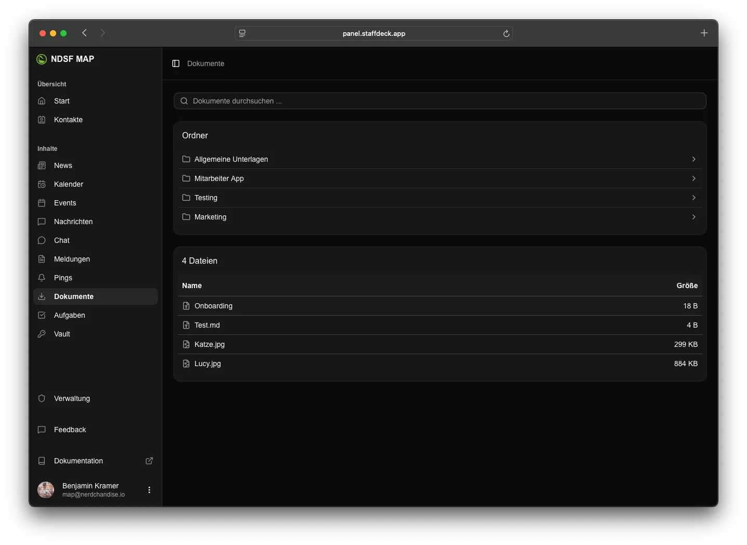Click the Dokumente breadcrumb title
This screenshot has width=747, height=545.
[206, 63]
